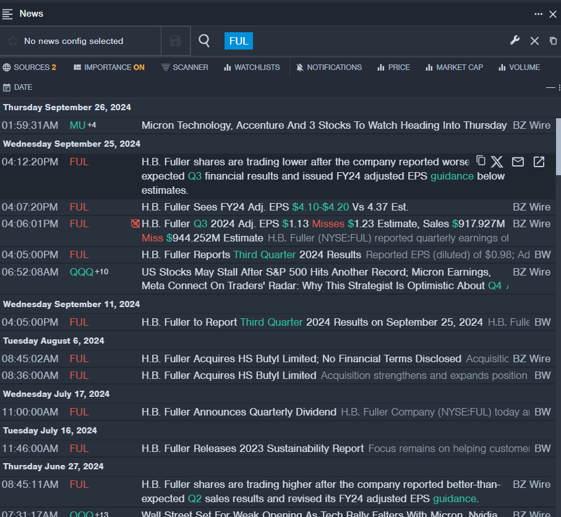
Task: Email the selected news story
Action: [x=518, y=162]
